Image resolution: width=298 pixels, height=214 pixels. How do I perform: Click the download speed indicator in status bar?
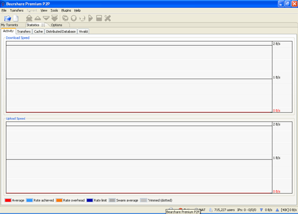266,210
